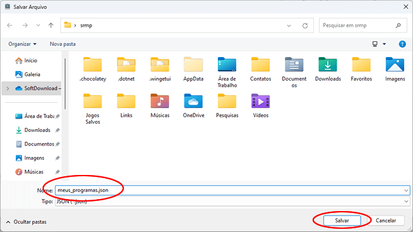Expand address bar history dropdown
Image resolution: width=413 pixels, height=232 pixels.
point(289,26)
